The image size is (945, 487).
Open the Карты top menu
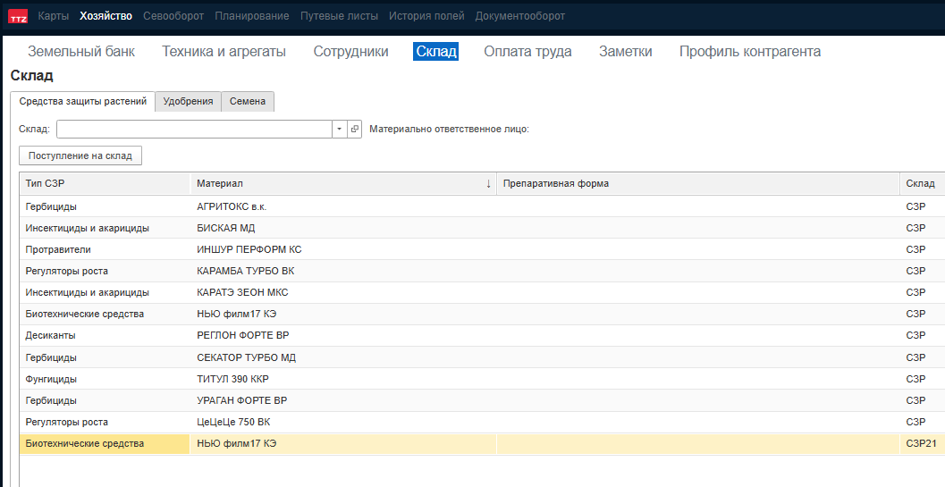[53, 16]
